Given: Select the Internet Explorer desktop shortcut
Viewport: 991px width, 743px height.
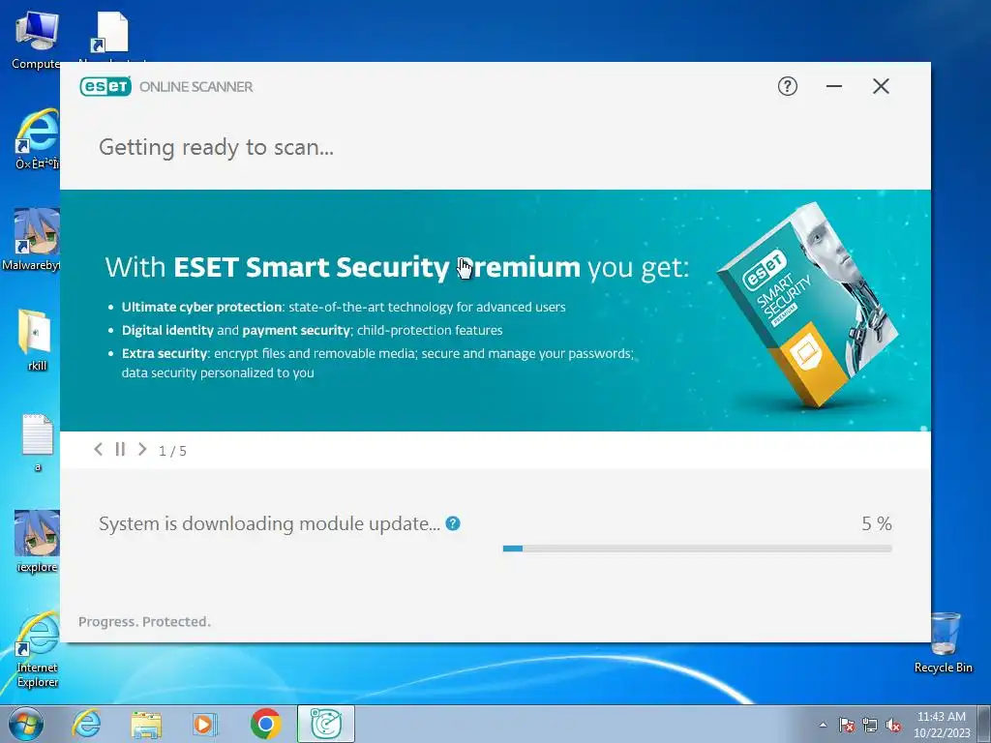Looking at the screenshot, I should pos(38,649).
